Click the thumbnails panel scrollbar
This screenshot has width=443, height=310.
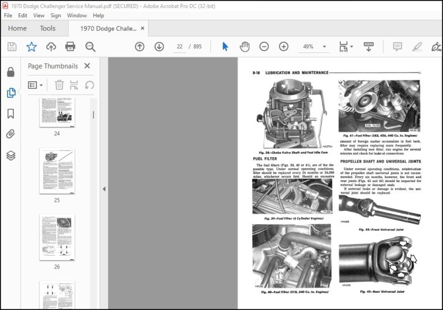point(93,115)
